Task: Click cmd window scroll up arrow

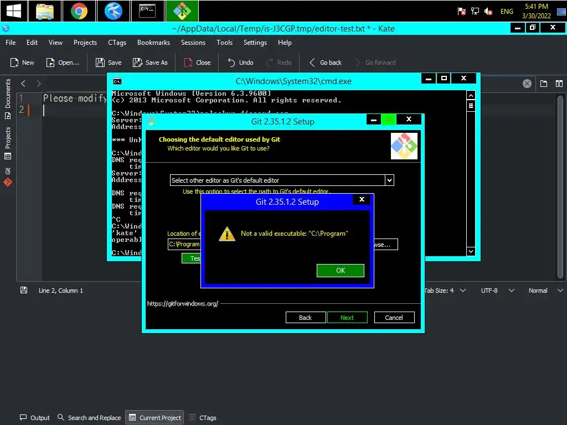Action: tap(471, 95)
